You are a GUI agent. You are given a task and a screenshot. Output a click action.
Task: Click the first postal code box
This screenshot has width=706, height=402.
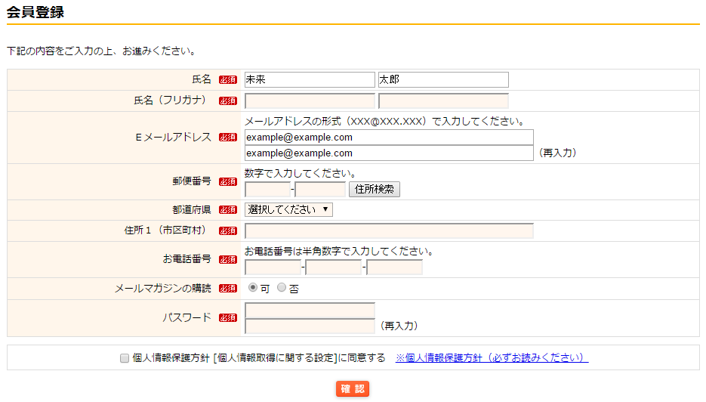click(x=267, y=190)
